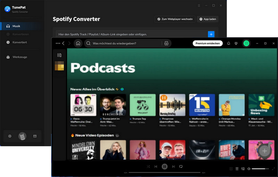Open the 06:30 news podcast cover
278x177 pixels.
pyautogui.click(x=83, y=105)
